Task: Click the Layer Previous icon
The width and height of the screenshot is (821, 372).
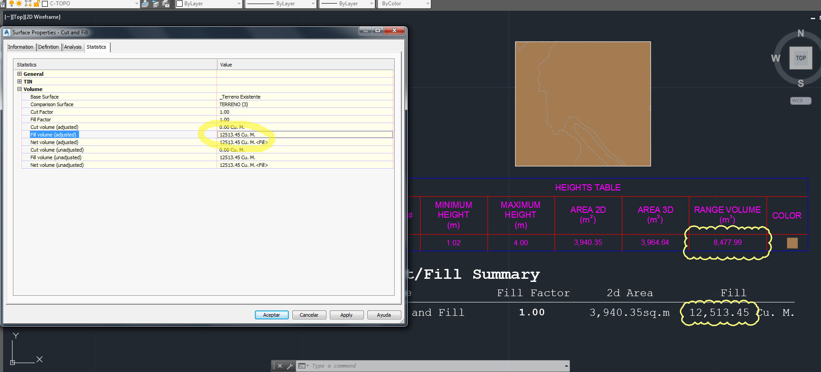Action: [x=155, y=4]
